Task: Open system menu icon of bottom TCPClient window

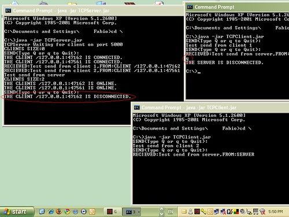Action: [137, 108]
